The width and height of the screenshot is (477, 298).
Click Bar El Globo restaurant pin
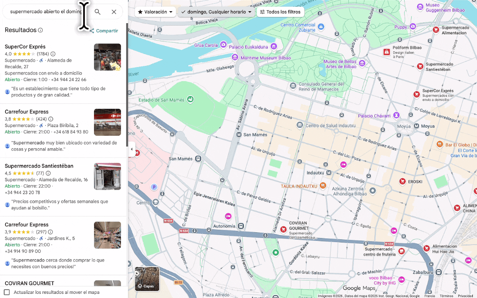440,144
